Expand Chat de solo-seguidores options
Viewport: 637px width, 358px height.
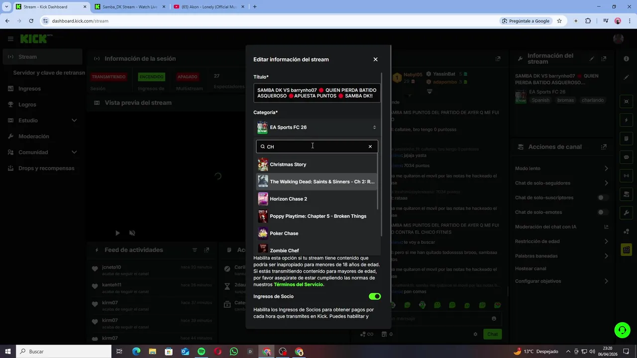(606, 183)
